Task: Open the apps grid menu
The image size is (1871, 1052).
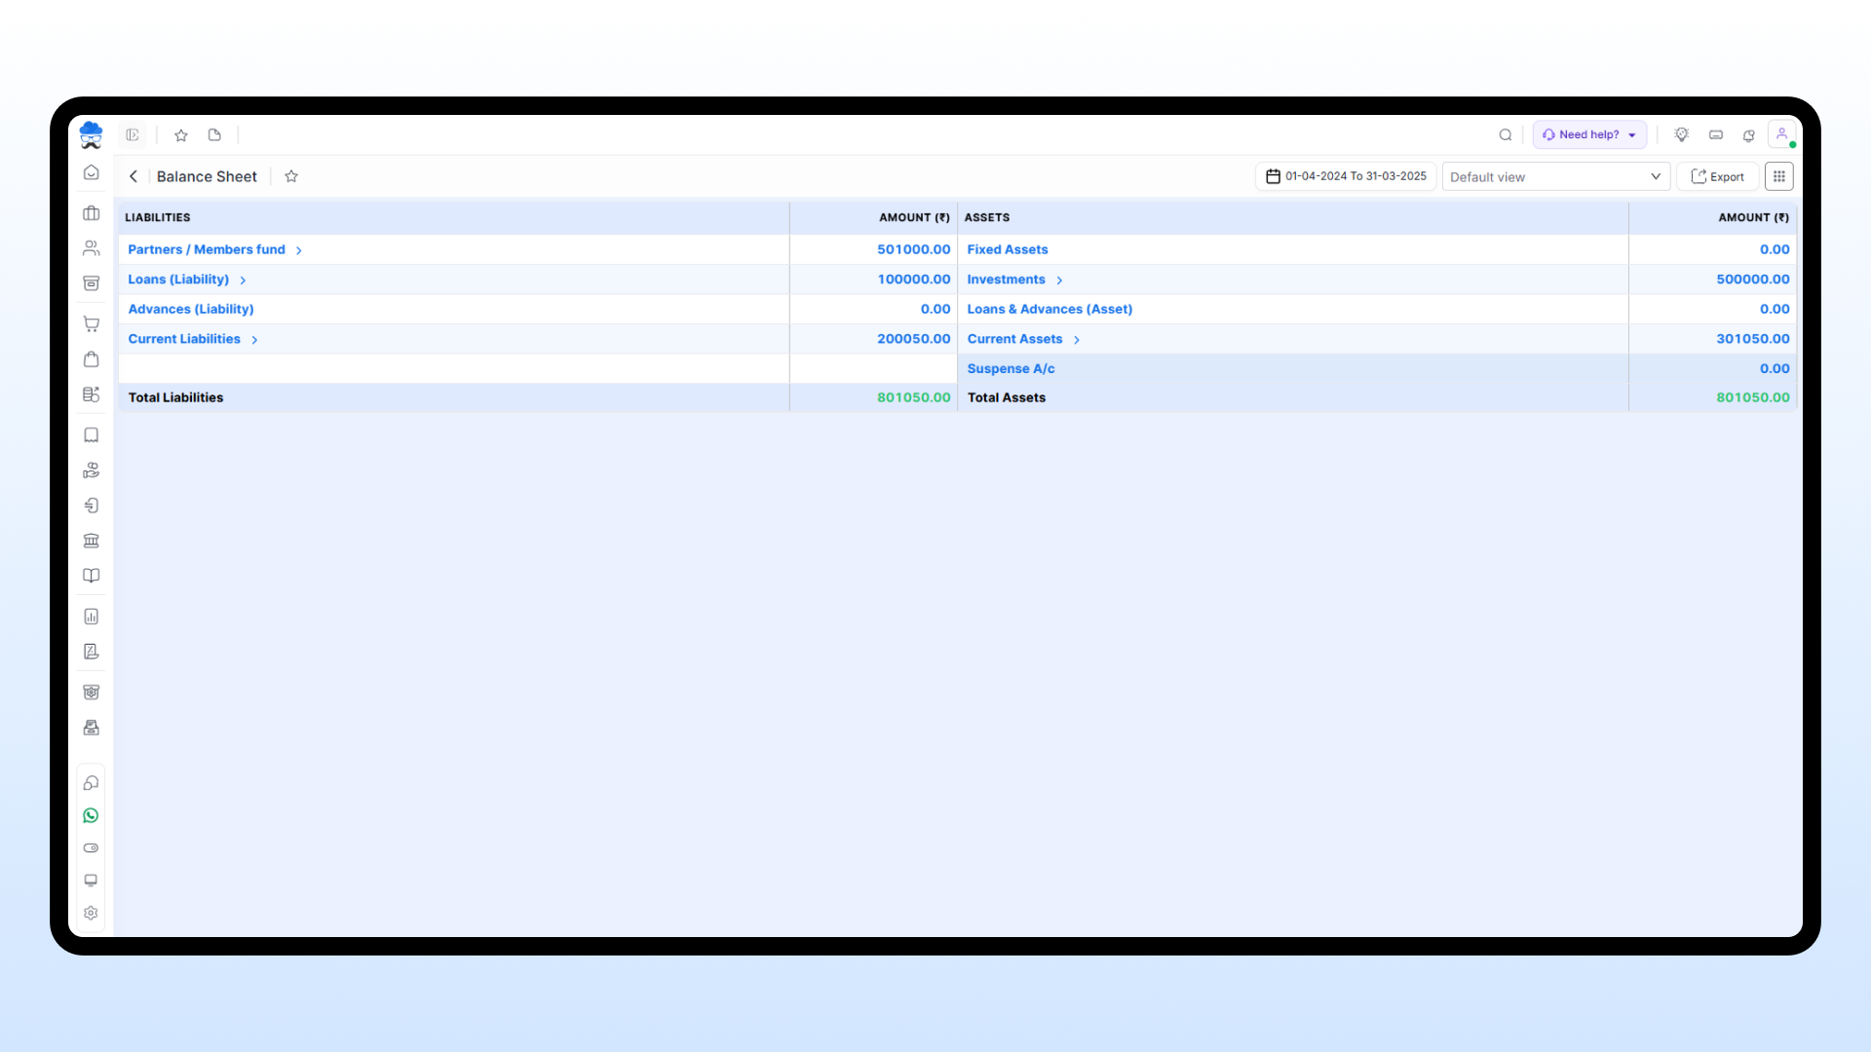Action: click(1778, 176)
